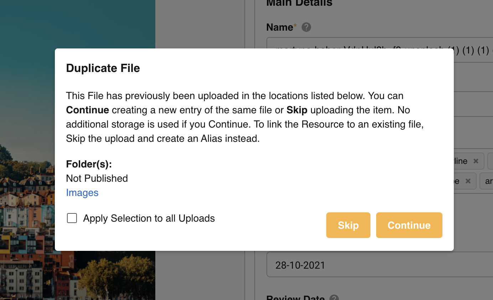Open the Images folder link

[x=82, y=193]
